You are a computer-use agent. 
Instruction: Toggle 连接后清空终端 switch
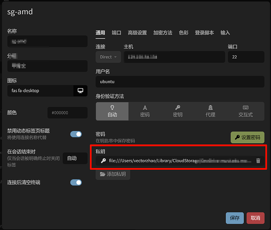(76, 182)
